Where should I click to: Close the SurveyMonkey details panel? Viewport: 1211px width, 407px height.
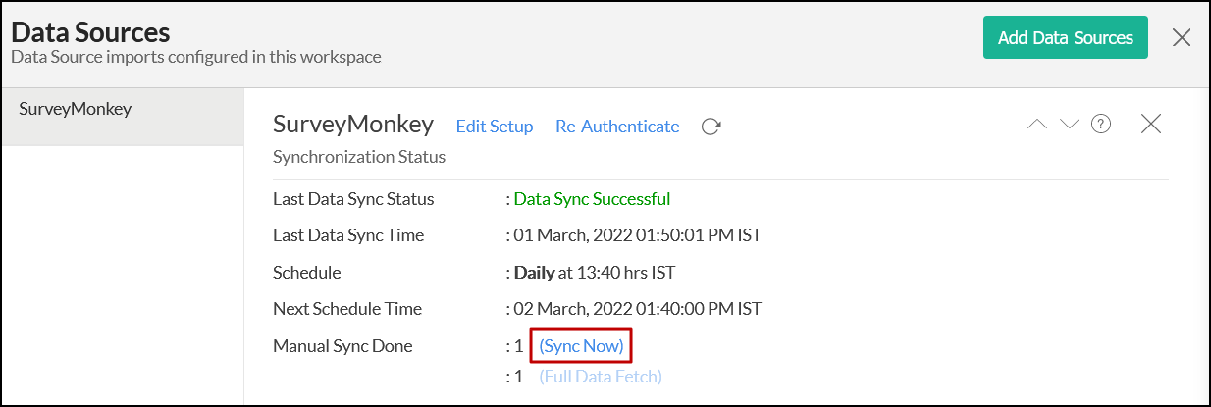(1151, 124)
